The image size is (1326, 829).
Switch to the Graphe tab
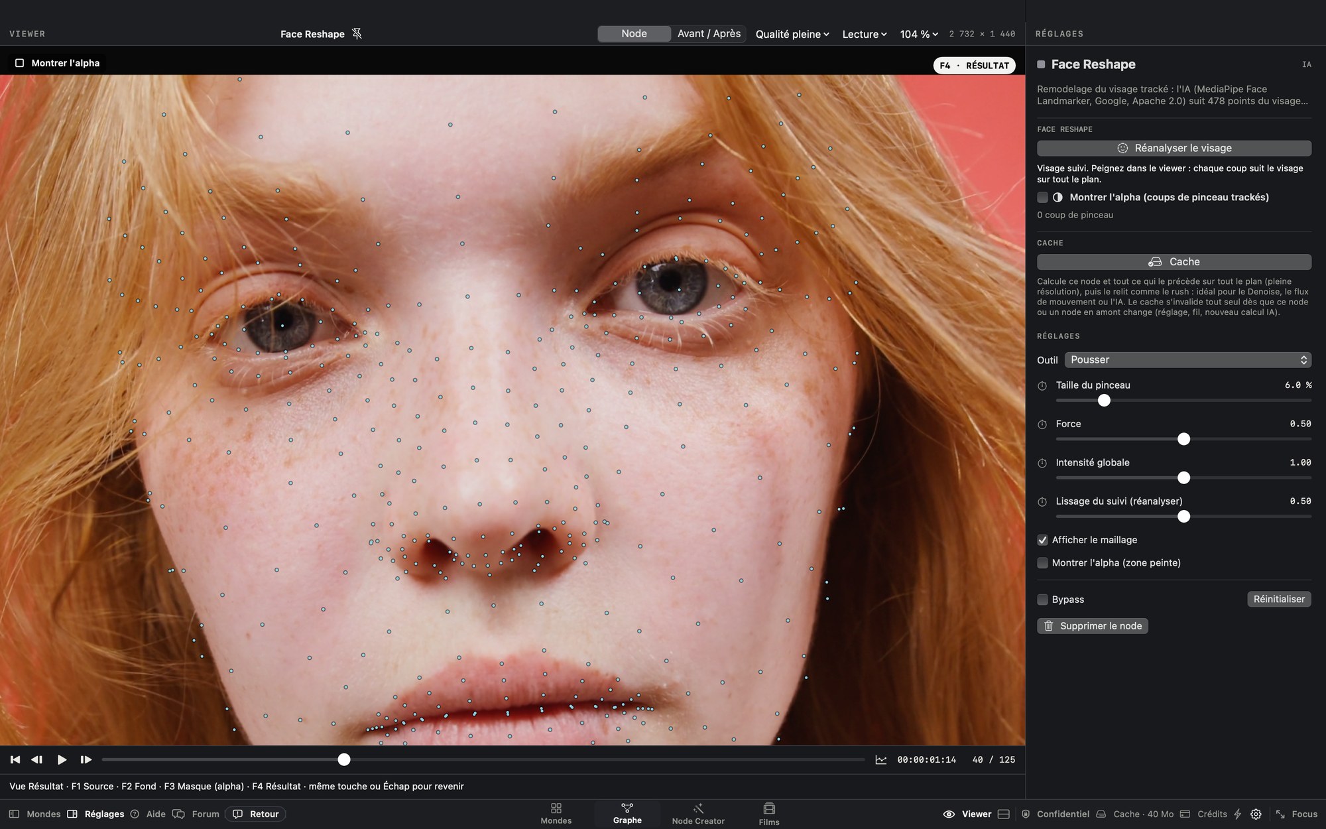(627, 814)
